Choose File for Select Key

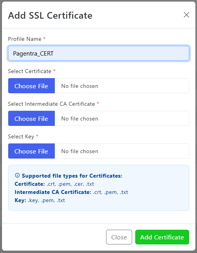pos(31,151)
